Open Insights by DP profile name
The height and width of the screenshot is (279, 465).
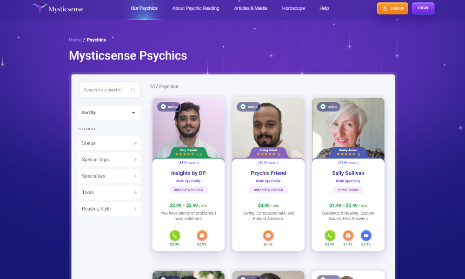tap(188, 173)
